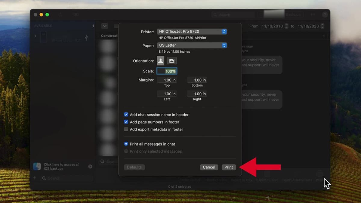Dismiss the iOS backups notice
The width and height of the screenshot is (361, 203).
tap(90, 166)
